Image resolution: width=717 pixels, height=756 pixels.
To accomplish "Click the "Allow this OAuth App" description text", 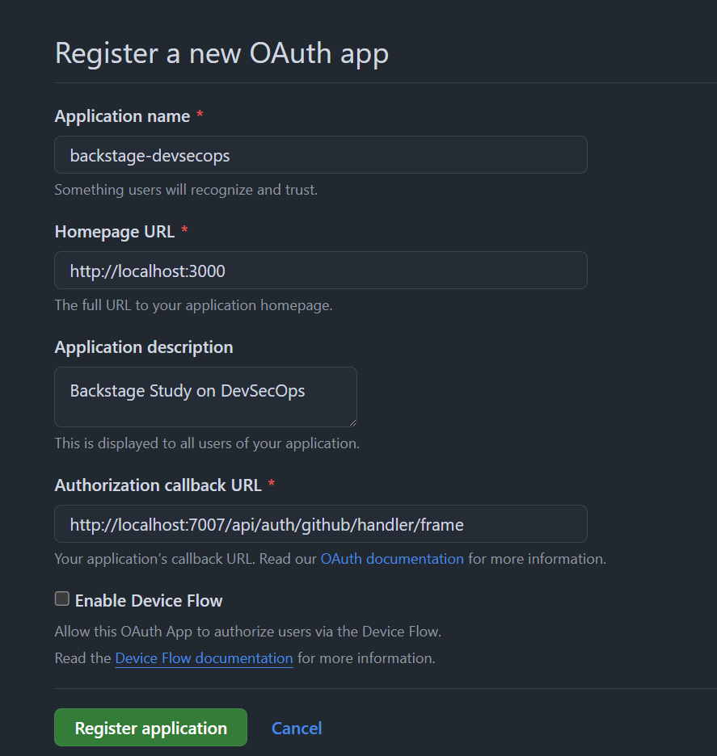I will [x=247, y=632].
